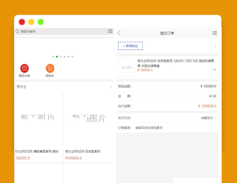The height and width of the screenshot is (183, 237).
Task: Open 余额支付 payment method selector
Action: (x=209, y=118)
